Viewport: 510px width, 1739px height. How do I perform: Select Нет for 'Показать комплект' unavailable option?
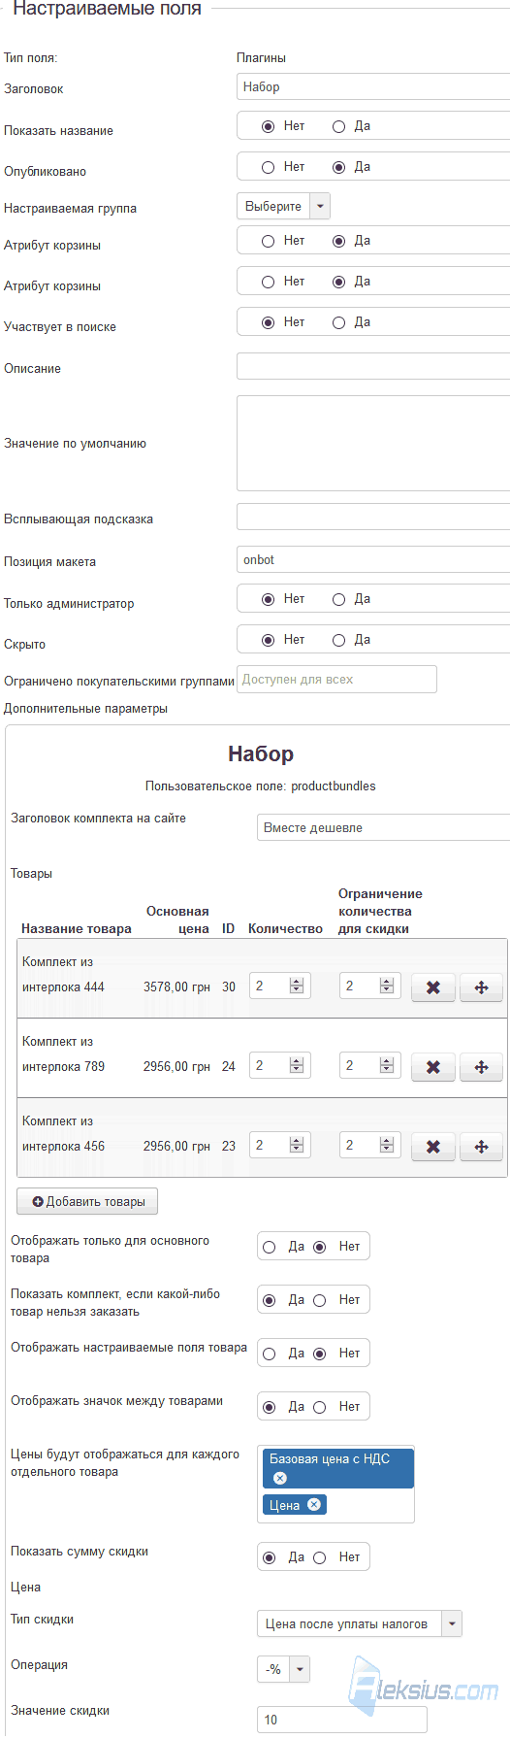click(320, 1300)
